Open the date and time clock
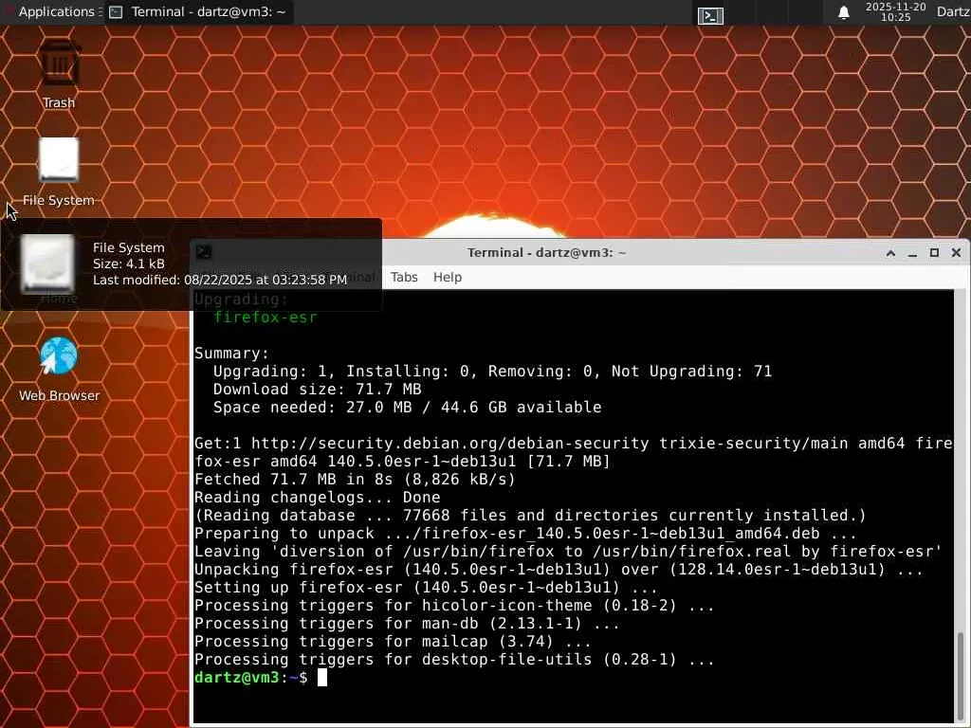This screenshot has width=971, height=728. 895,11
